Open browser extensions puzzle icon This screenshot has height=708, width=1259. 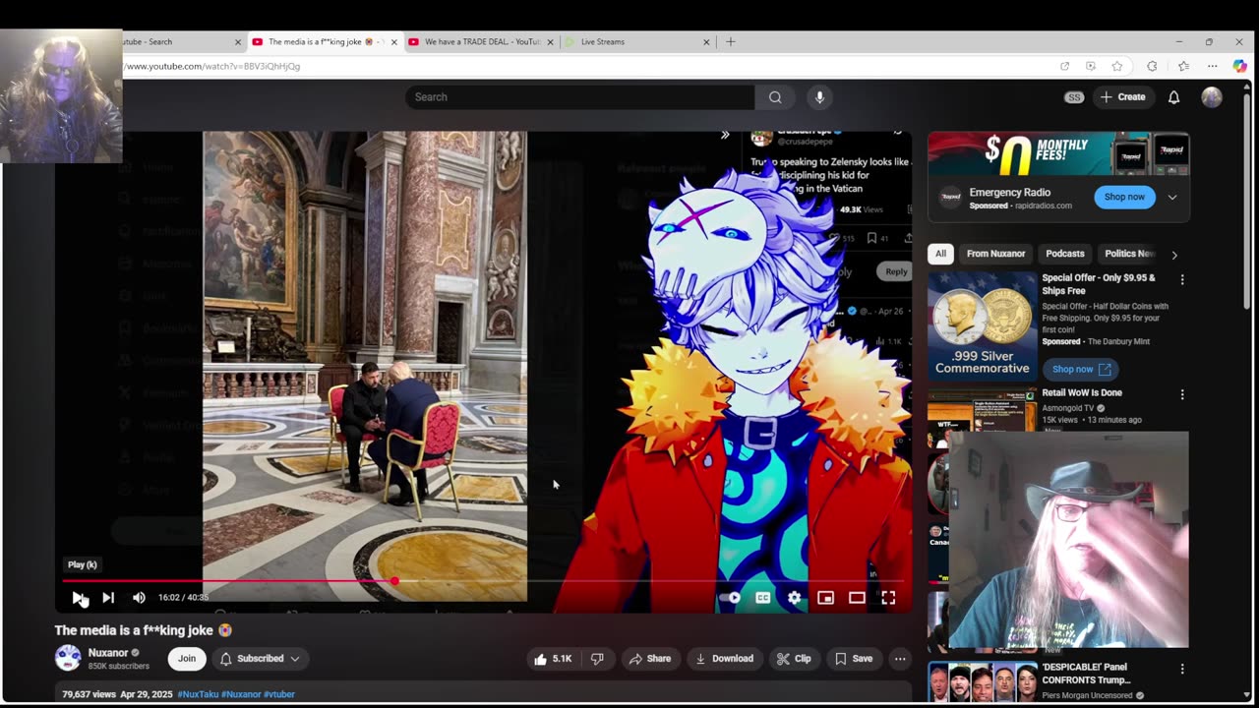click(1152, 66)
